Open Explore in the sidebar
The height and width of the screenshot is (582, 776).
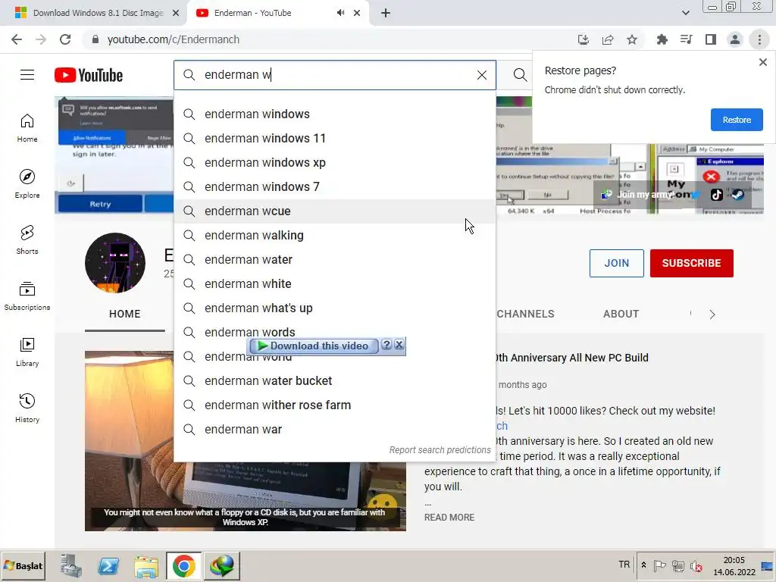pyautogui.click(x=27, y=184)
